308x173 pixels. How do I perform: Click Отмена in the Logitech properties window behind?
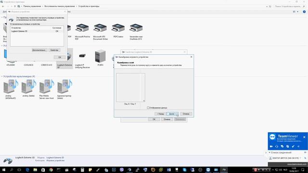[x=167, y=119]
